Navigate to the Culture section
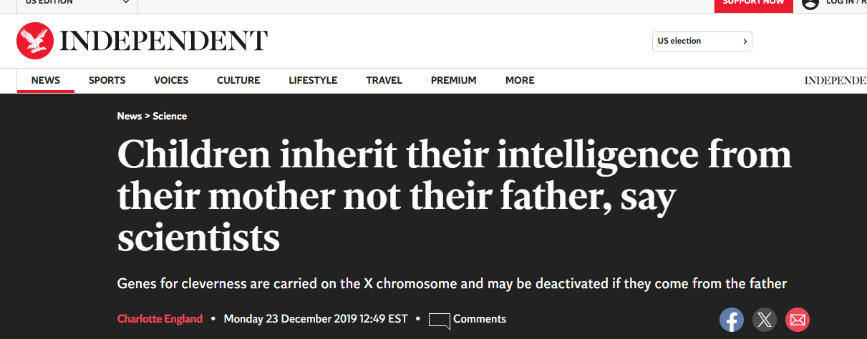 (x=238, y=80)
